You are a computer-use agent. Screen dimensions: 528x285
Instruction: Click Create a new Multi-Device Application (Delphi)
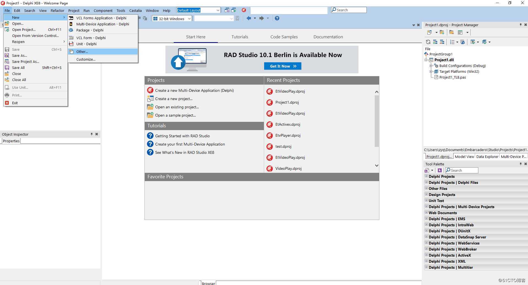click(x=194, y=90)
